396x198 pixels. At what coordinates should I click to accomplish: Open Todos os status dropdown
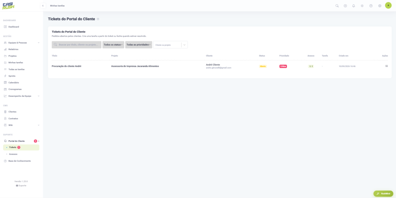[x=113, y=45]
